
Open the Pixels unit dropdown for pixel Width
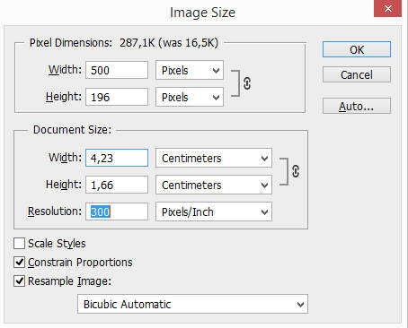[x=190, y=70]
